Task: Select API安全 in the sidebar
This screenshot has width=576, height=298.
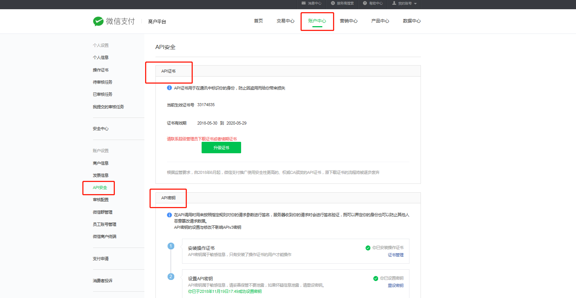Action: [x=100, y=187]
